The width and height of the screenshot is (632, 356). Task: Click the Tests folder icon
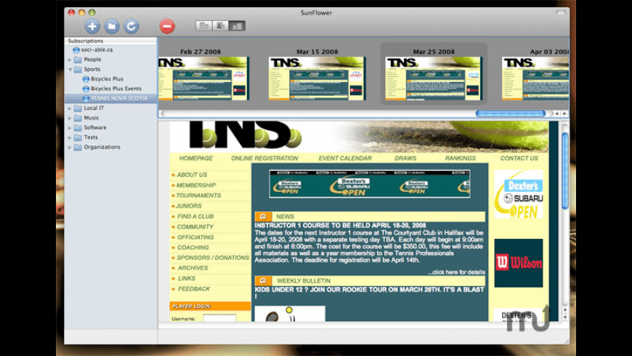[x=78, y=137]
